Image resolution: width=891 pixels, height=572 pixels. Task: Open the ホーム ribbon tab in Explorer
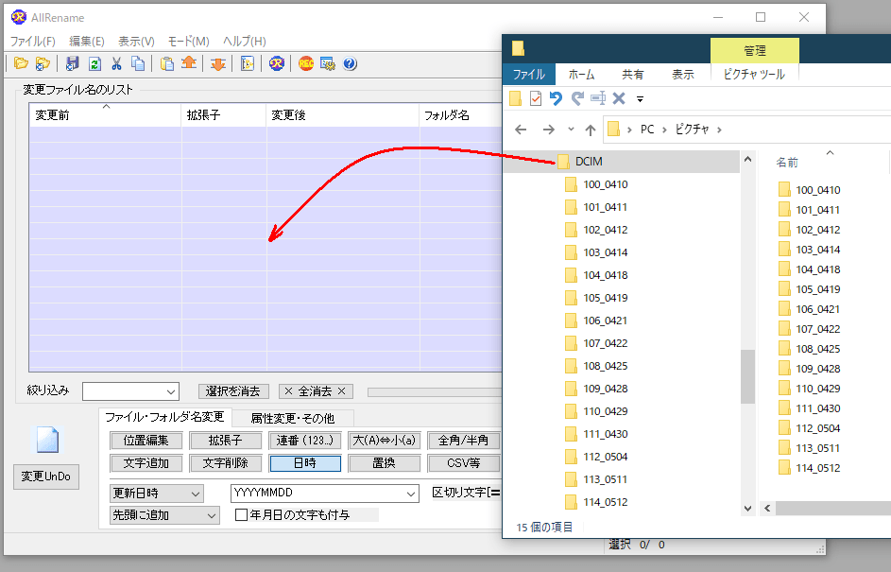pyautogui.click(x=581, y=75)
